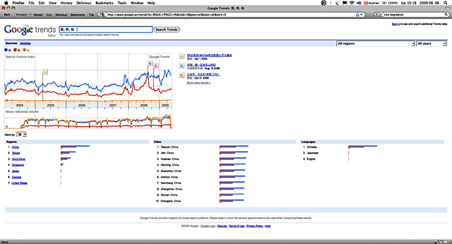
Task: Open the Forward history dropdown arrow
Action: click(30, 14)
